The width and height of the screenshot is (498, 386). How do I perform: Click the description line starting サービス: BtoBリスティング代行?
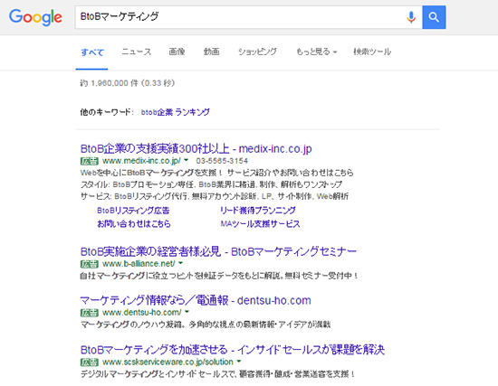pyautogui.click(x=215, y=196)
